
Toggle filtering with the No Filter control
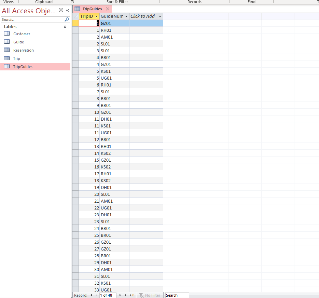(x=150, y=295)
